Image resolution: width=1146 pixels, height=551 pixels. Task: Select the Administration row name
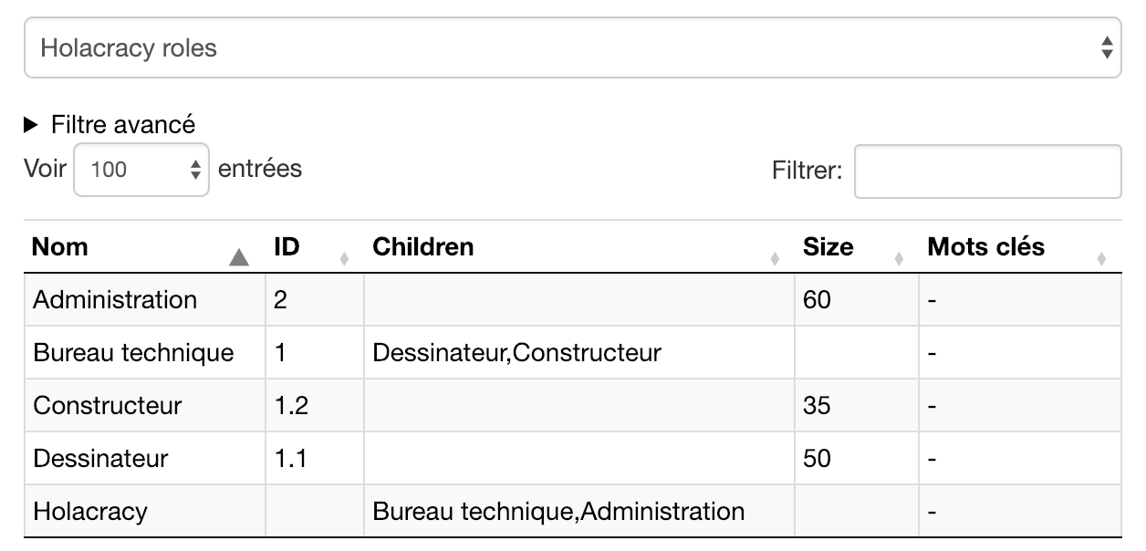[115, 300]
